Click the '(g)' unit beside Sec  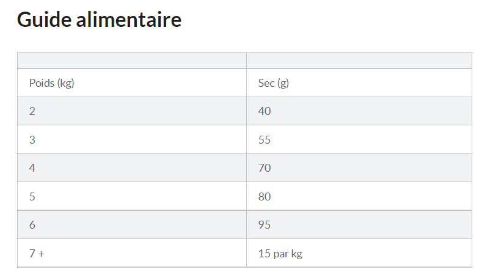tap(283, 83)
